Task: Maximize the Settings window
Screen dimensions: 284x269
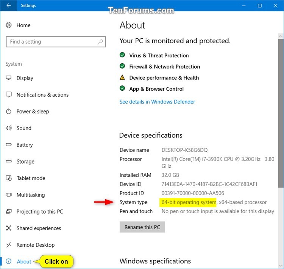Action: 260,6
